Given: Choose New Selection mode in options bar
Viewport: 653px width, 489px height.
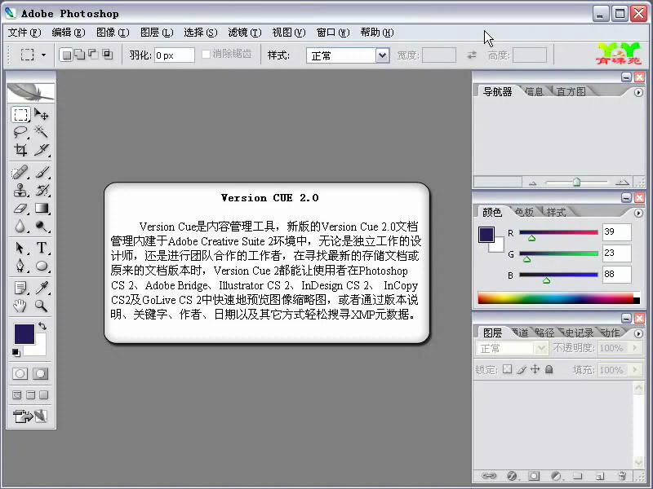Looking at the screenshot, I should 66,55.
